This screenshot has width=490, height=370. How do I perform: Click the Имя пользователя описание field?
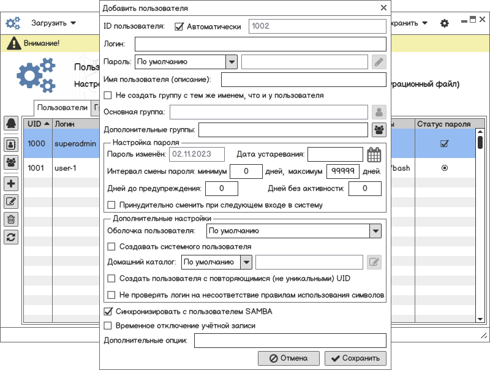[x=303, y=80]
